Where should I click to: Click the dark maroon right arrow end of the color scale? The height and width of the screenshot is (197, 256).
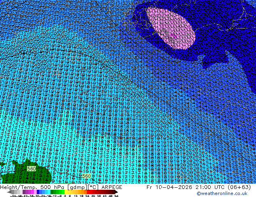coord(116,192)
